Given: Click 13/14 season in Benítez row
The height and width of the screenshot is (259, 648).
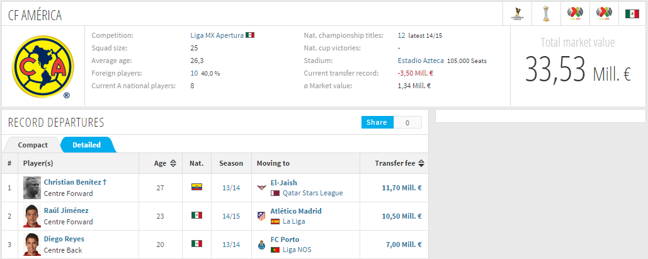Looking at the screenshot, I should [231, 188].
